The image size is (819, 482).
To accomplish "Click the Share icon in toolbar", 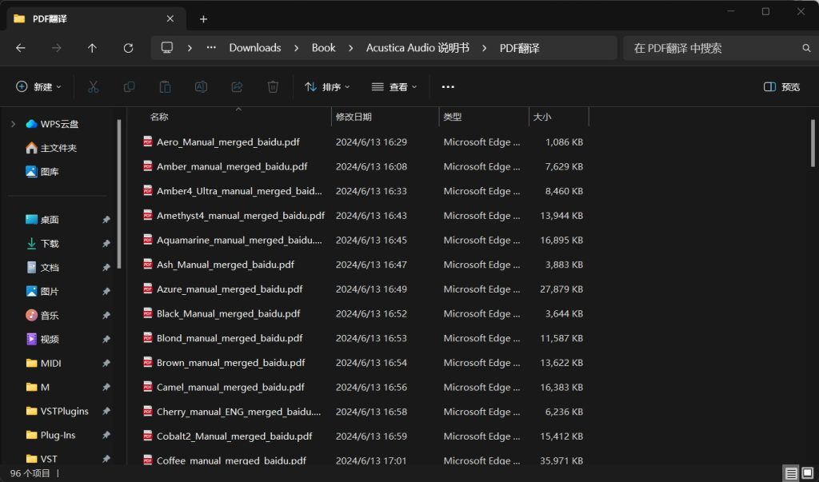I will pos(237,86).
